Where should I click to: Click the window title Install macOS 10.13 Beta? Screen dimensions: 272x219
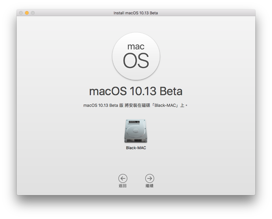136,13
